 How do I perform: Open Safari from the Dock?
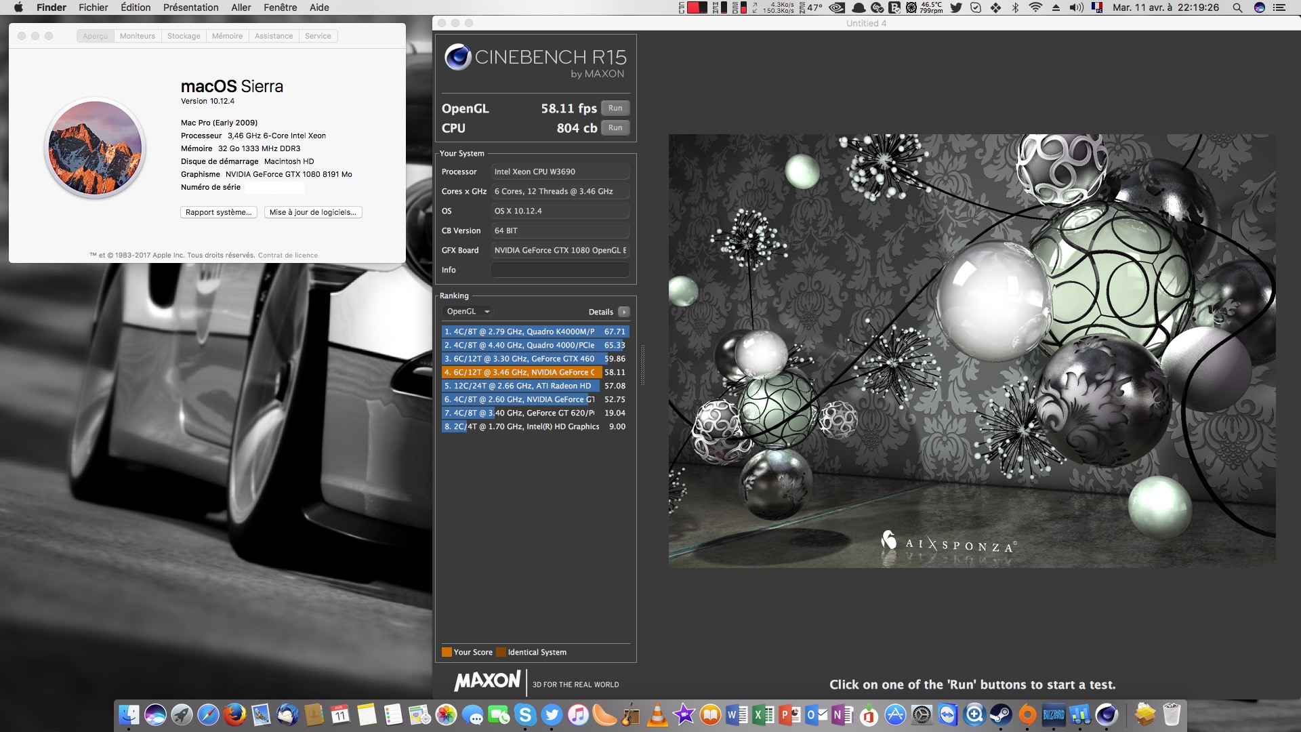coord(208,714)
